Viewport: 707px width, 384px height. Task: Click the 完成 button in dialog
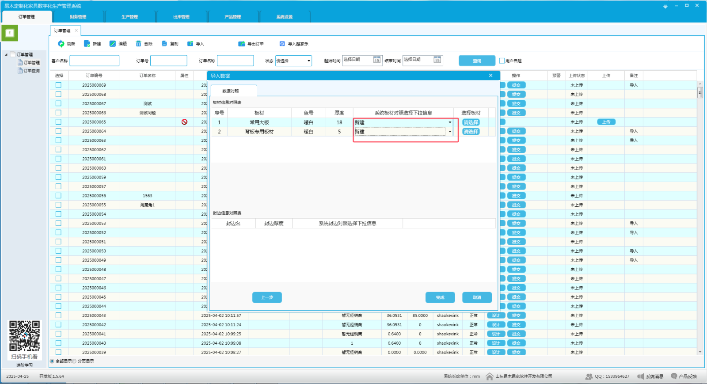(440, 297)
